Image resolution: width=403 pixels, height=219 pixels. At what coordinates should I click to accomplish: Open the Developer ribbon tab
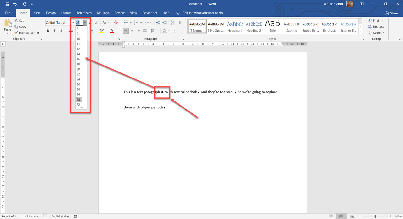(150, 13)
